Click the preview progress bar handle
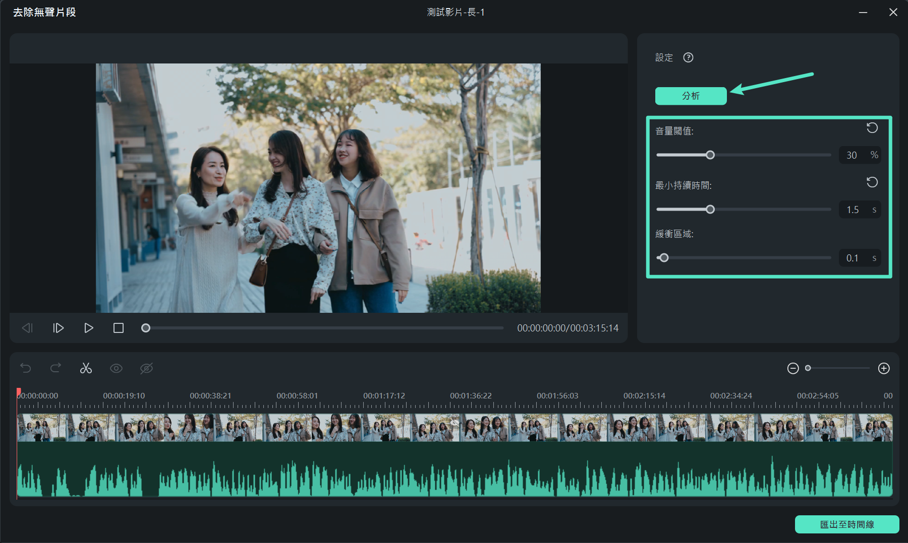Image resolution: width=908 pixels, height=543 pixels. pos(146,328)
